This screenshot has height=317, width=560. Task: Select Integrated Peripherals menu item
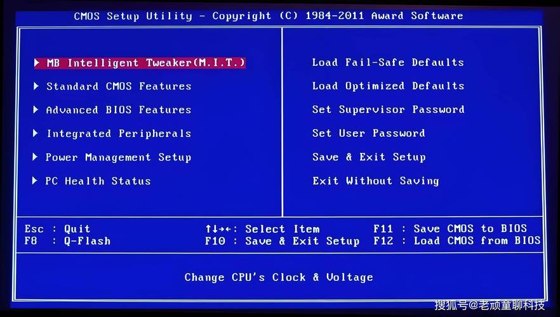pyautogui.click(x=118, y=134)
